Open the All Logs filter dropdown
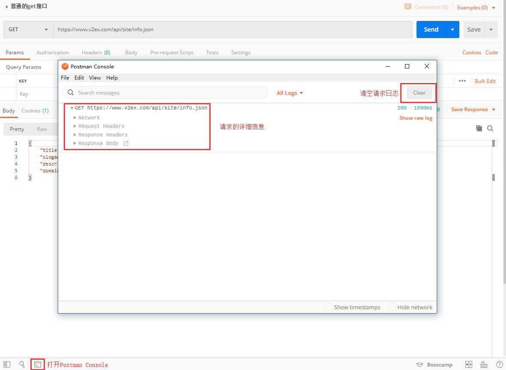The image size is (506, 370). coord(289,93)
